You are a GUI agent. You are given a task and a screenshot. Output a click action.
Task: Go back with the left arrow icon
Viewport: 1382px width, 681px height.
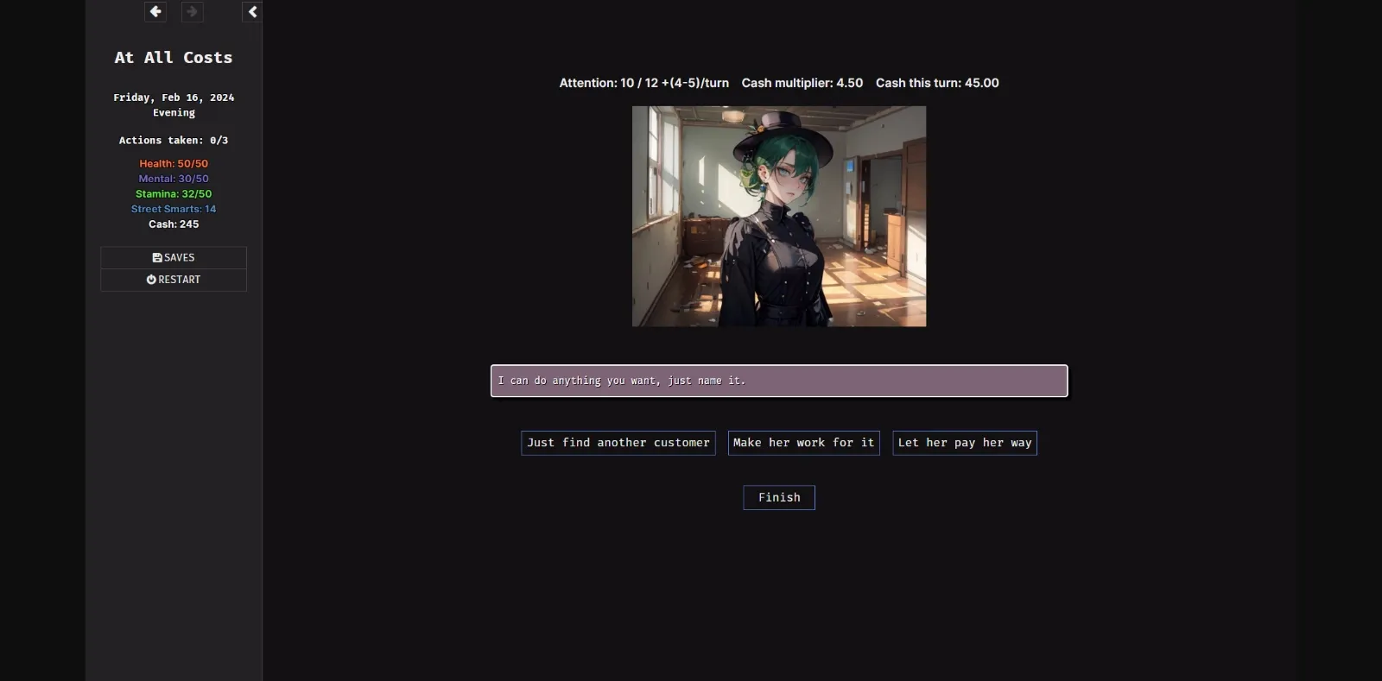click(x=155, y=11)
